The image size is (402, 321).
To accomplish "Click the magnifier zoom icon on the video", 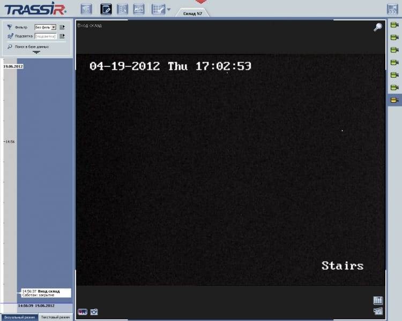I will pyautogui.click(x=378, y=27).
